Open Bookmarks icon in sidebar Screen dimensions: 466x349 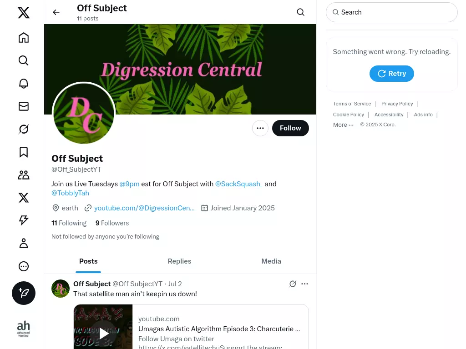24,152
